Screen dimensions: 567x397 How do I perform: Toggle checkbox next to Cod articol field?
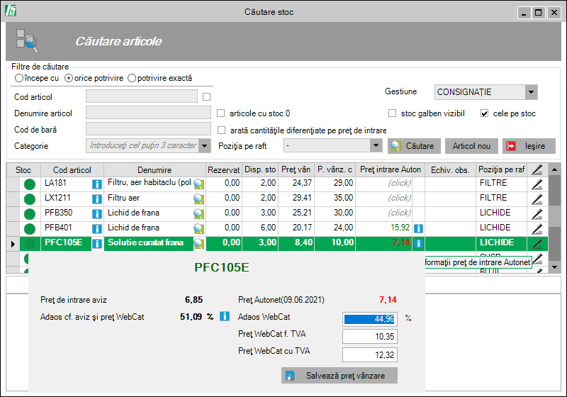(206, 97)
